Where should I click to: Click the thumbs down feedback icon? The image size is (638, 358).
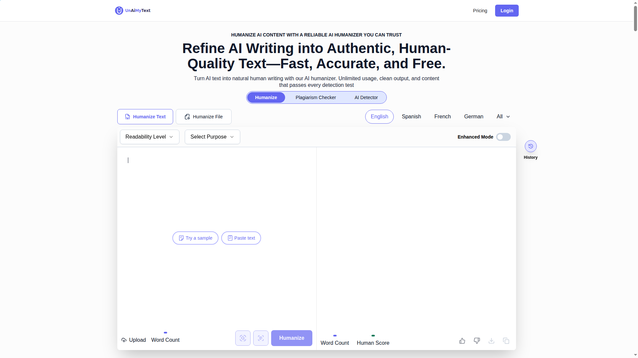tap(477, 341)
